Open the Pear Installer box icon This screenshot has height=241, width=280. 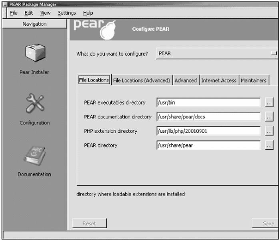(x=35, y=53)
